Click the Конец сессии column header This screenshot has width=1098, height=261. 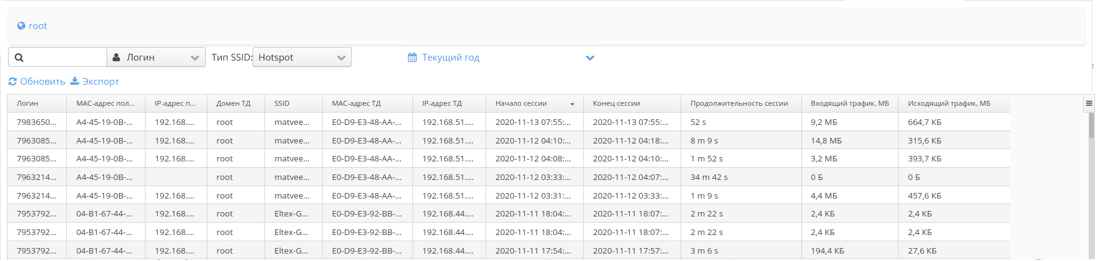tap(616, 103)
